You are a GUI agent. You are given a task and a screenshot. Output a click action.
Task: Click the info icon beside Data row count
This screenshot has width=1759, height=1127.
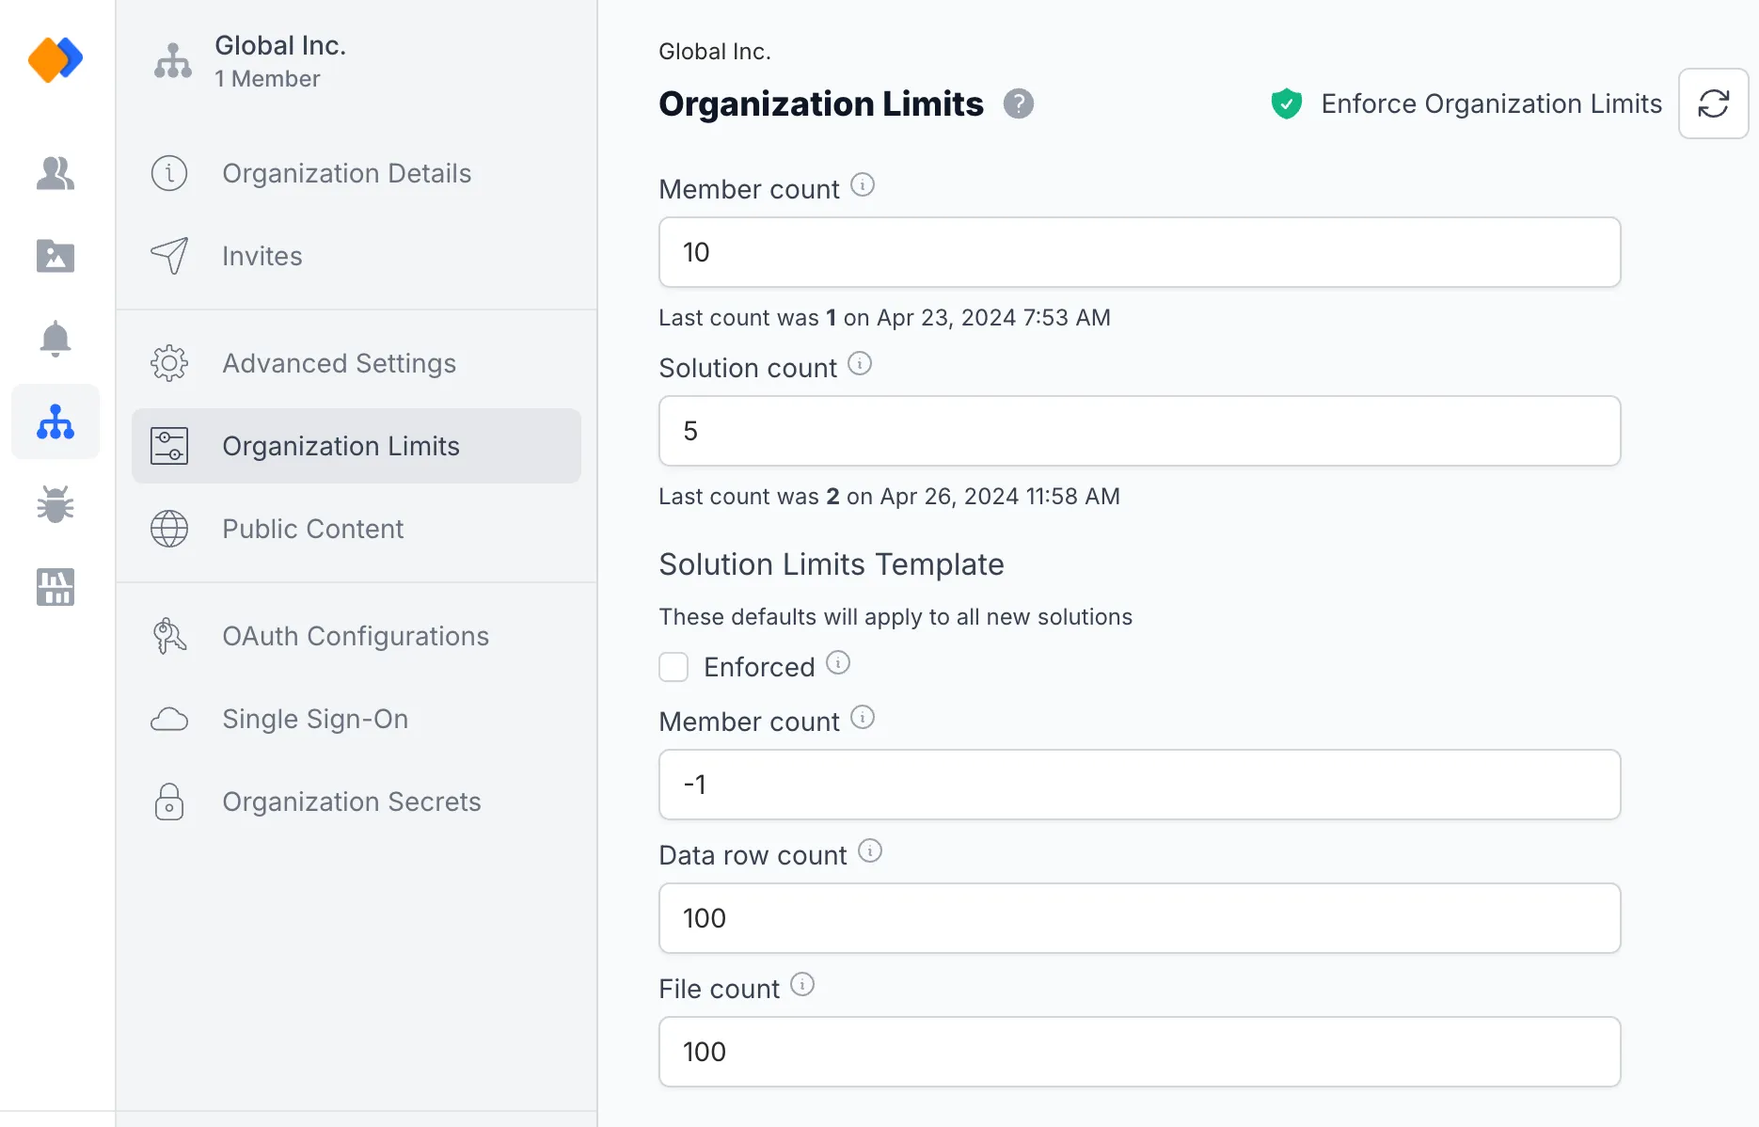coord(870,851)
